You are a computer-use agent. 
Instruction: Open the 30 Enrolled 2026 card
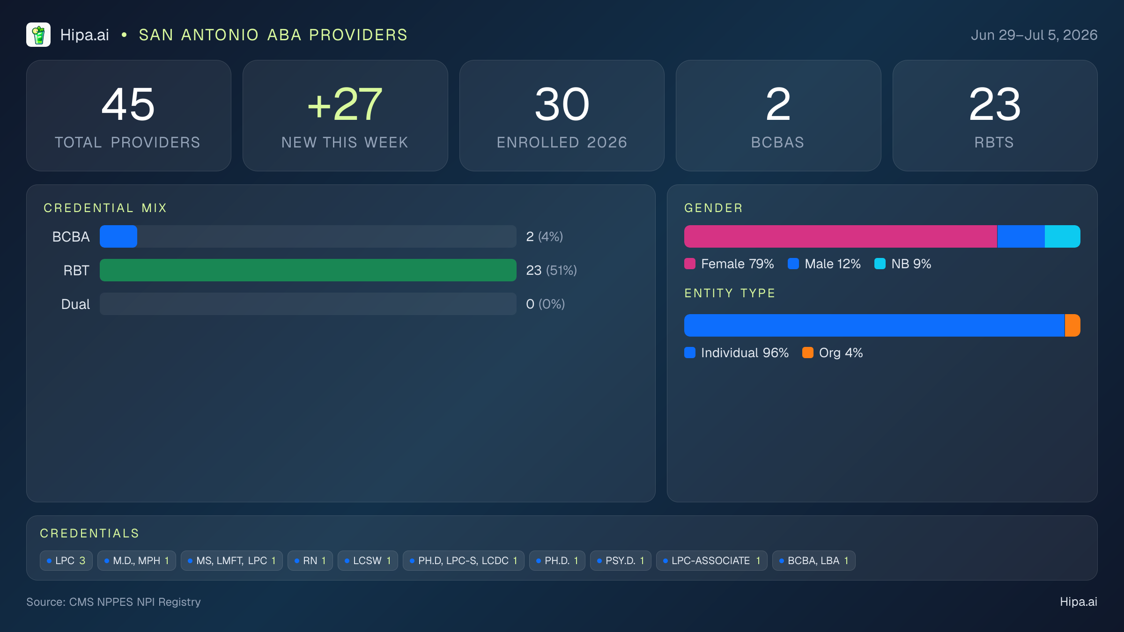click(x=562, y=116)
